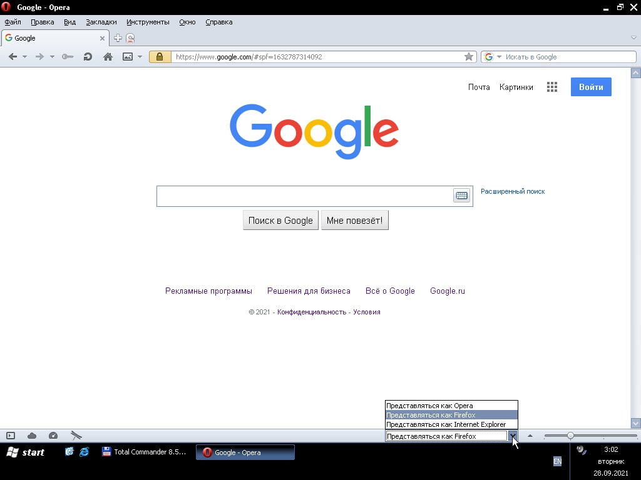Open a new tab with plus icon
The height and width of the screenshot is (480, 641).
(118, 38)
